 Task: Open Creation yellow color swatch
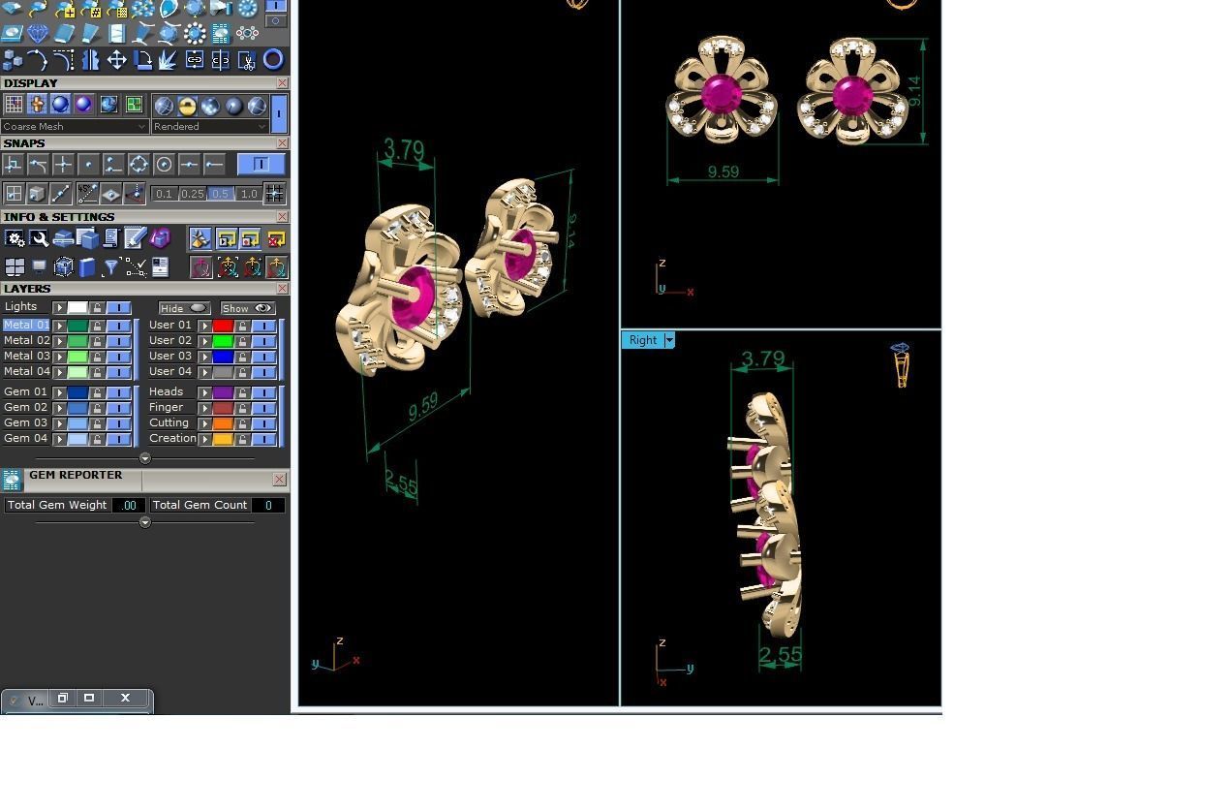tap(223, 439)
